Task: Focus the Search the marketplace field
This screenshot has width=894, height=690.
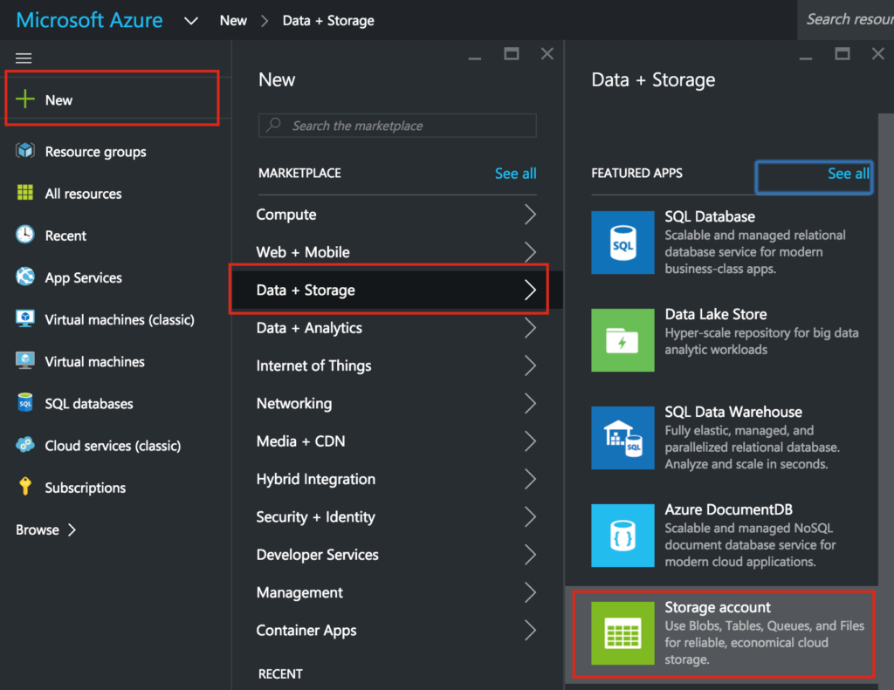Action: (397, 126)
